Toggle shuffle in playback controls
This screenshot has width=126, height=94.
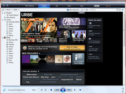[42, 90]
